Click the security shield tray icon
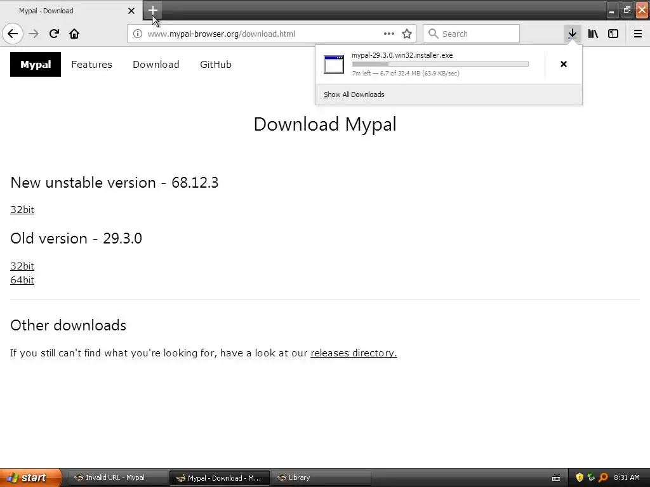 [580, 477]
